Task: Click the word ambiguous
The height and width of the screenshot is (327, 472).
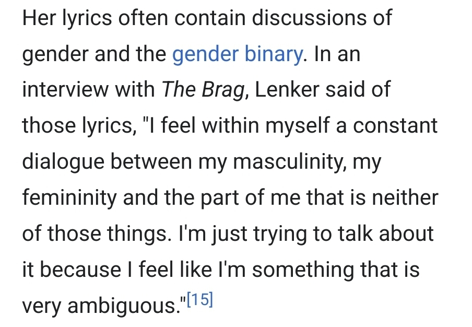Action: tap(122, 306)
